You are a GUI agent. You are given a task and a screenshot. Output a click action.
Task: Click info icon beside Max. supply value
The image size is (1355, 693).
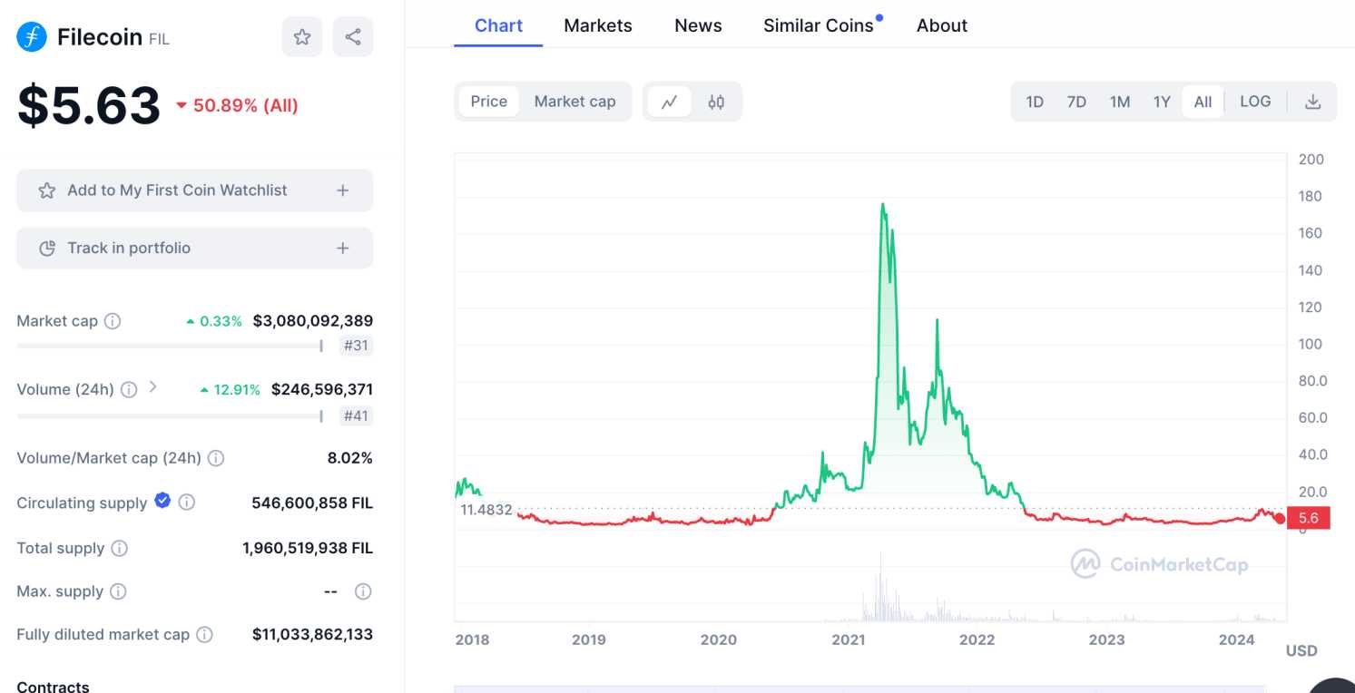(x=363, y=591)
